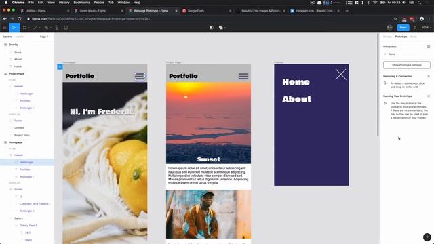This screenshot has height=244, width=434.
Task: Select highlighted Hamburger layer under Homepage
Action: point(26,162)
